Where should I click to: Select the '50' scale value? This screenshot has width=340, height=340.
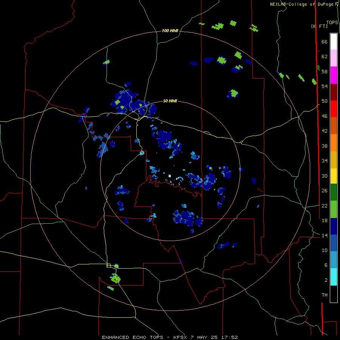click(x=325, y=101)
